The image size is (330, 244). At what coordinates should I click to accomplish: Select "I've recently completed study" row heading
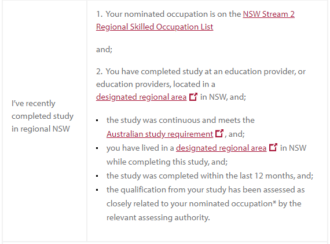point(43,116)
